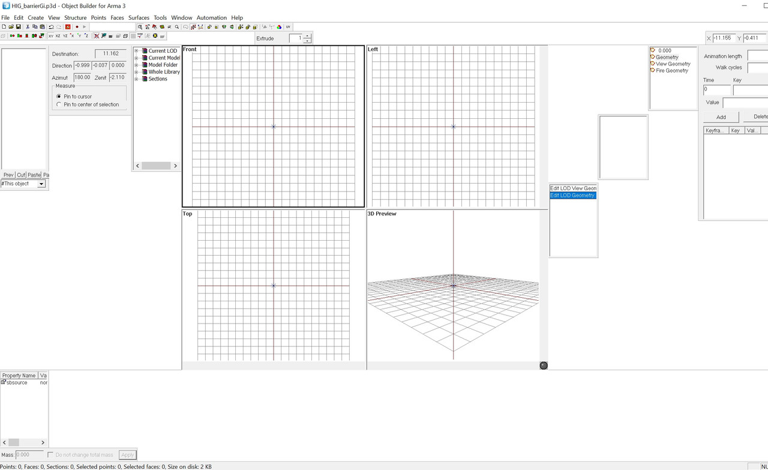Click the red crossed-out selection icon
768x470 pixels.
click(x=96, y=36)
